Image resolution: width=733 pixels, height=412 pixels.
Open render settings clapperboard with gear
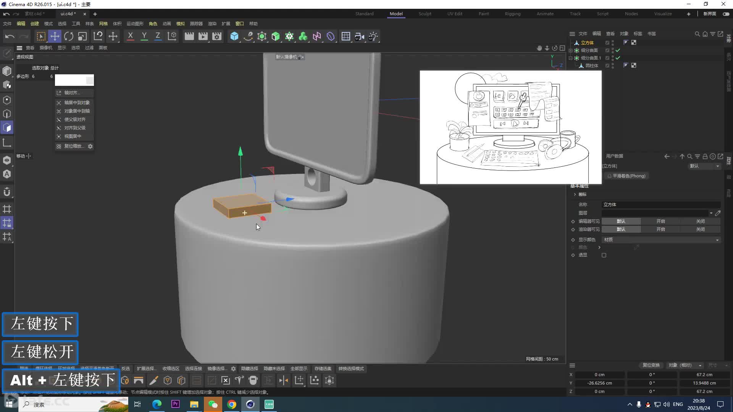(217, 36)
